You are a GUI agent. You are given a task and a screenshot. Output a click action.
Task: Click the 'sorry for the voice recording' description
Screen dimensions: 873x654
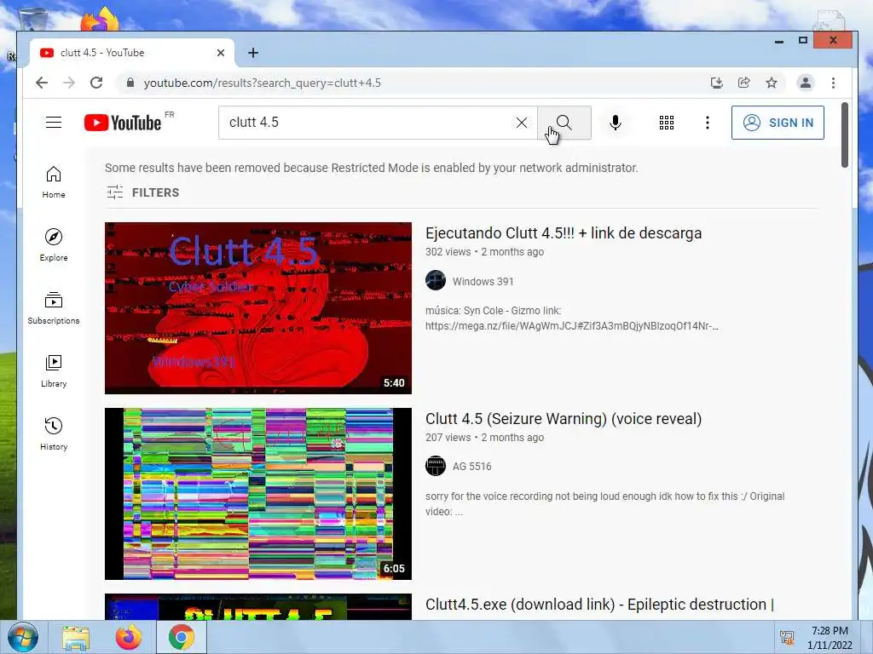pos(604,504)
